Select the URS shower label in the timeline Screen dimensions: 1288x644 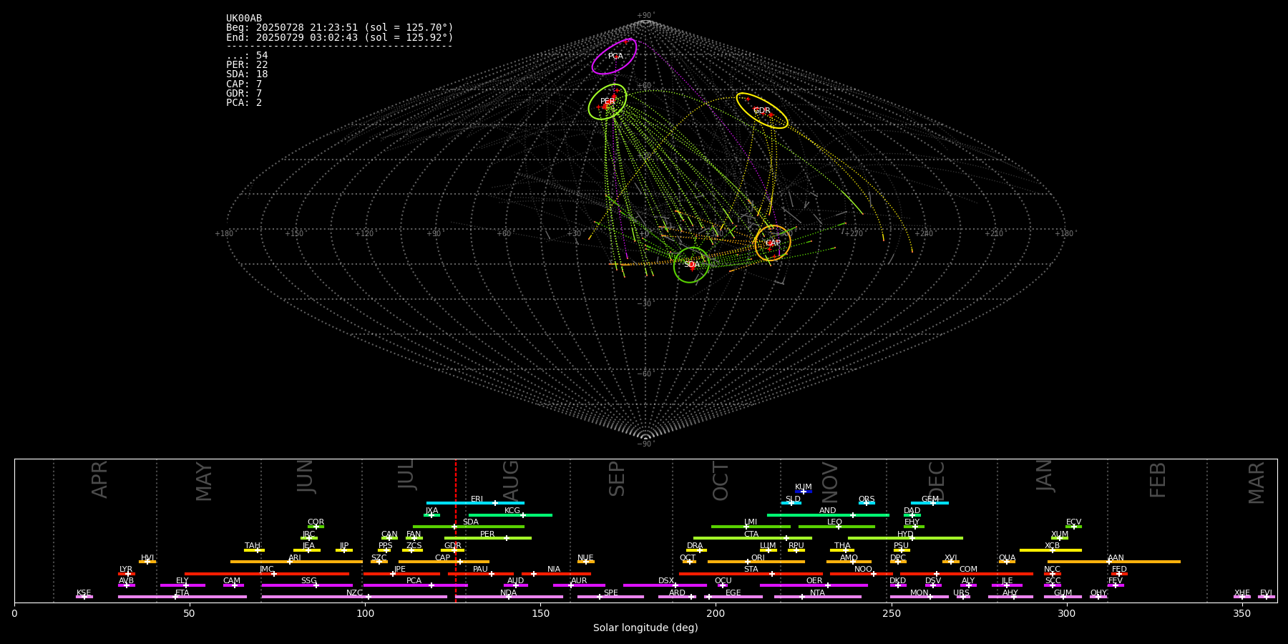coord(962,593)
